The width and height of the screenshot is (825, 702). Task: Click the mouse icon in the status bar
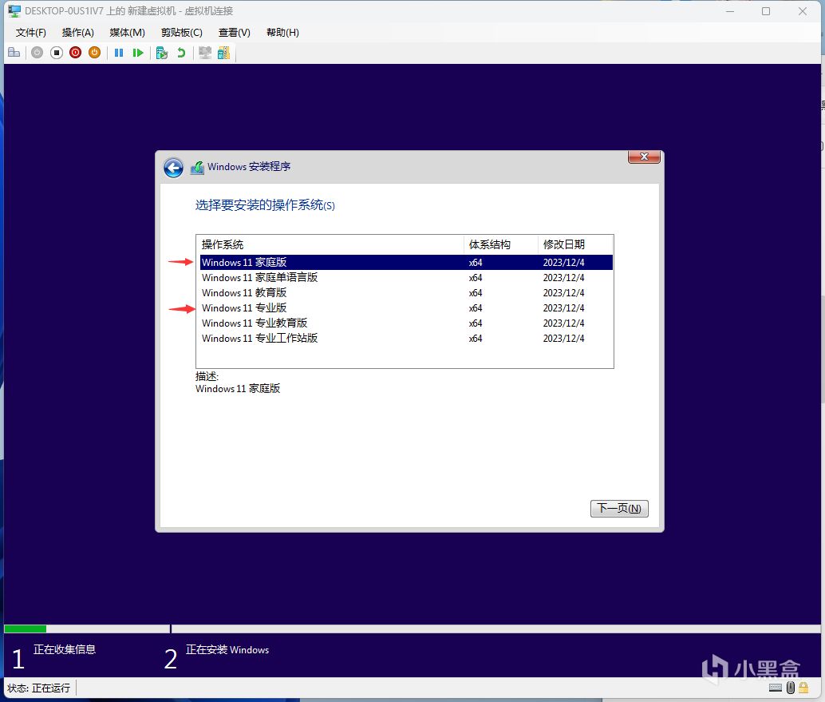[790, 688]
